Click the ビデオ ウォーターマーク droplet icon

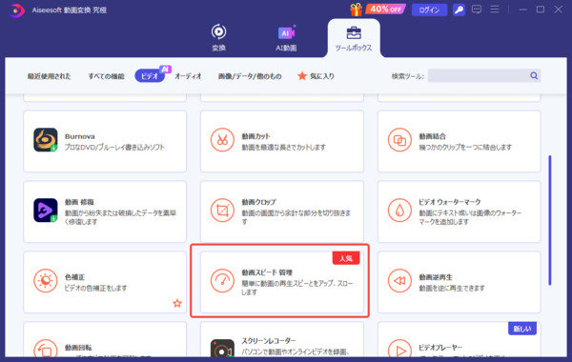(399, 210)
